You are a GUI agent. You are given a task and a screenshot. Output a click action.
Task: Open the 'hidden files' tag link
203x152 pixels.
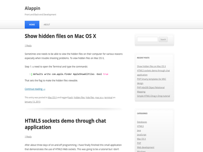[x=79, y=98]
